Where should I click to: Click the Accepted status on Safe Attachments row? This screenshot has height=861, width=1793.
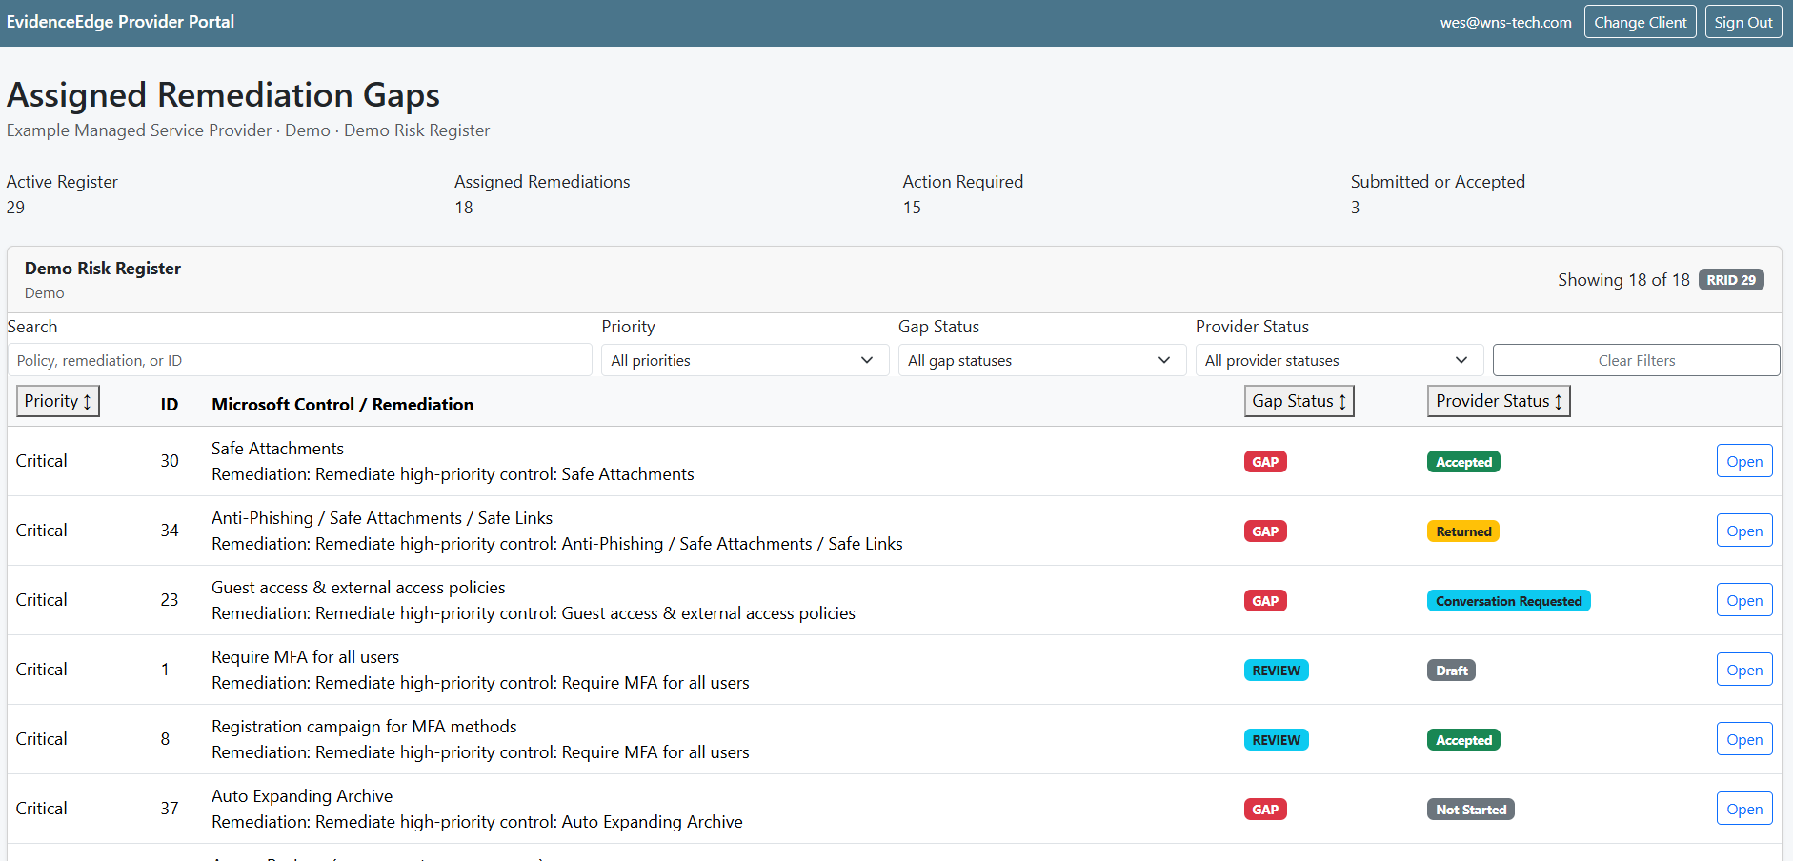tap(1463, 462)
